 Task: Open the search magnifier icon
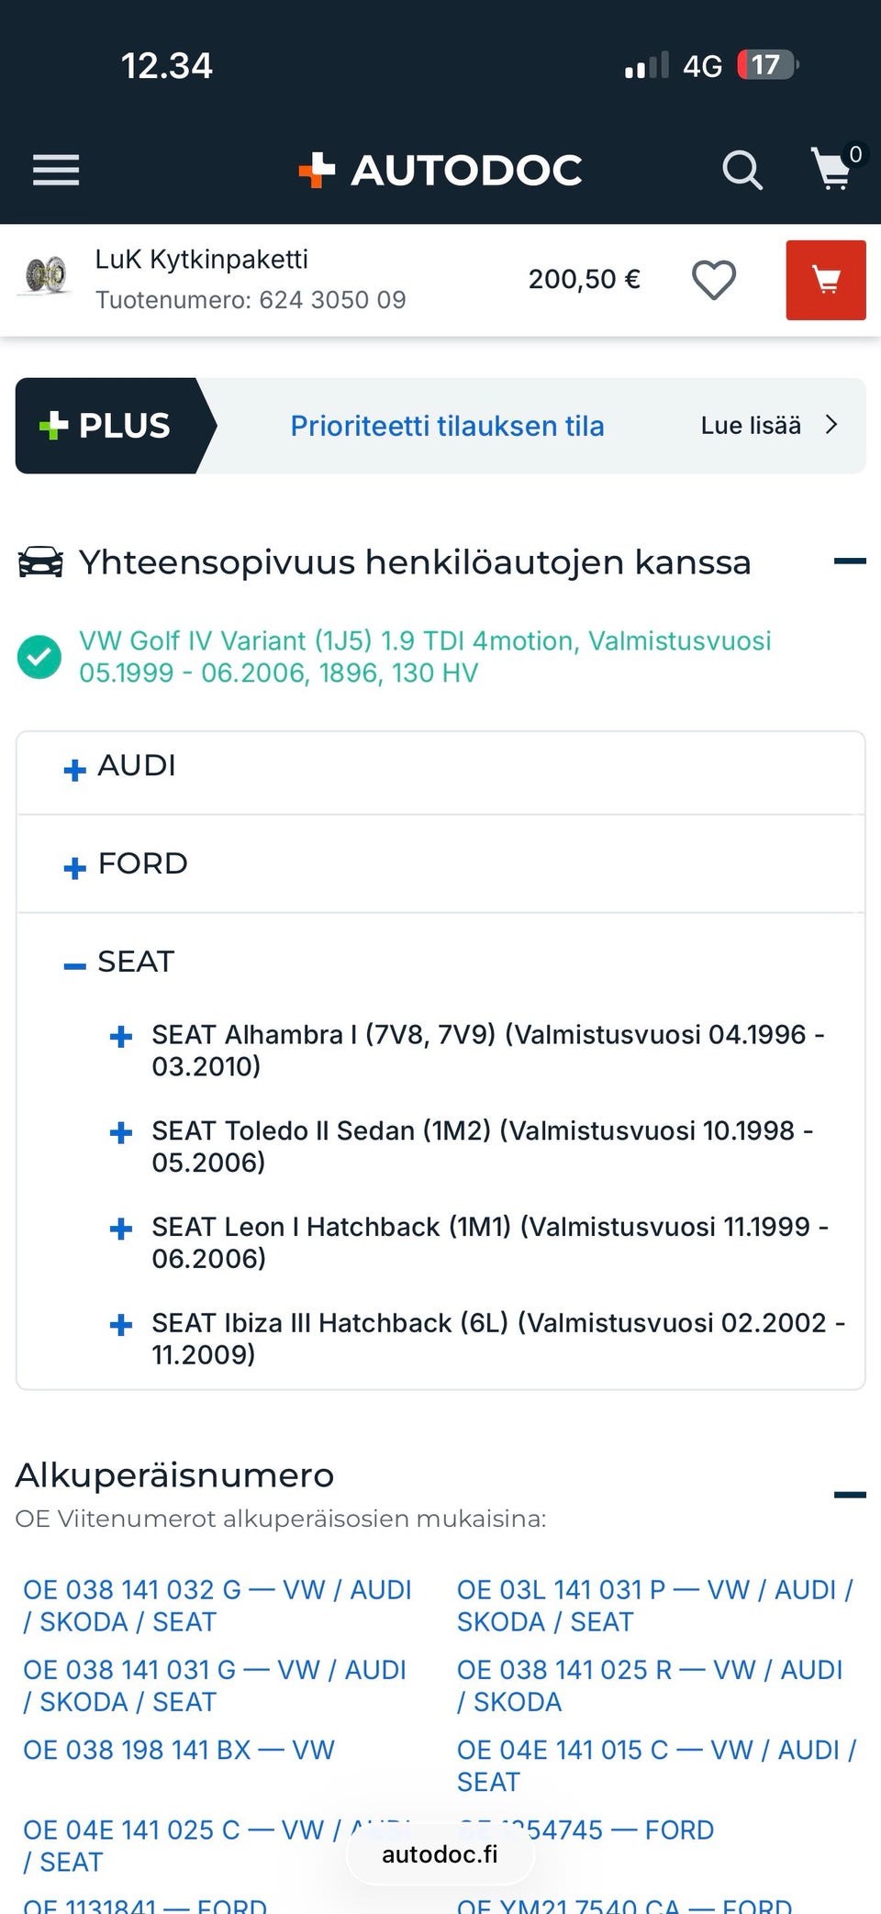click(x=742, y=170)
